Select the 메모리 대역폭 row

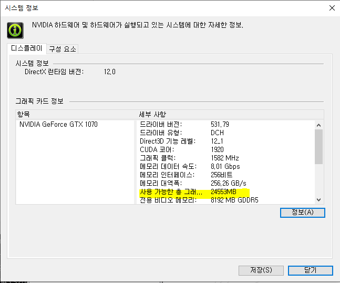225,184
